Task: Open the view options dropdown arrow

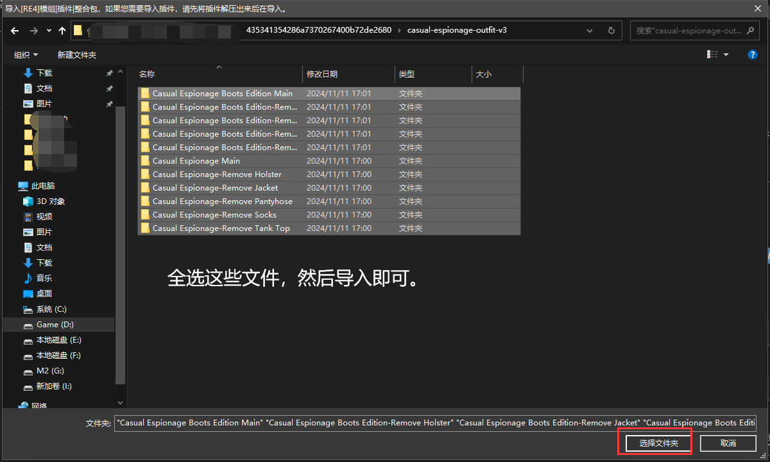Action: pos(726,55)
